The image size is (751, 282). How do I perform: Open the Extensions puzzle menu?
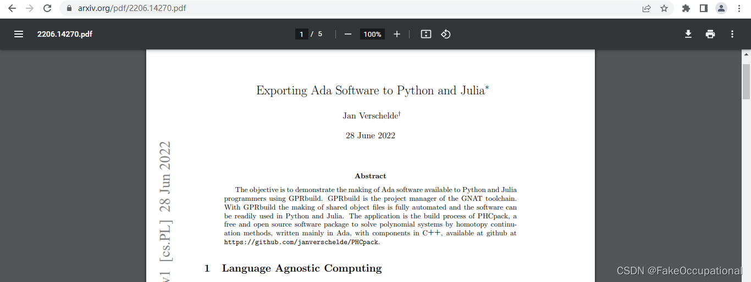pos(686,8)
